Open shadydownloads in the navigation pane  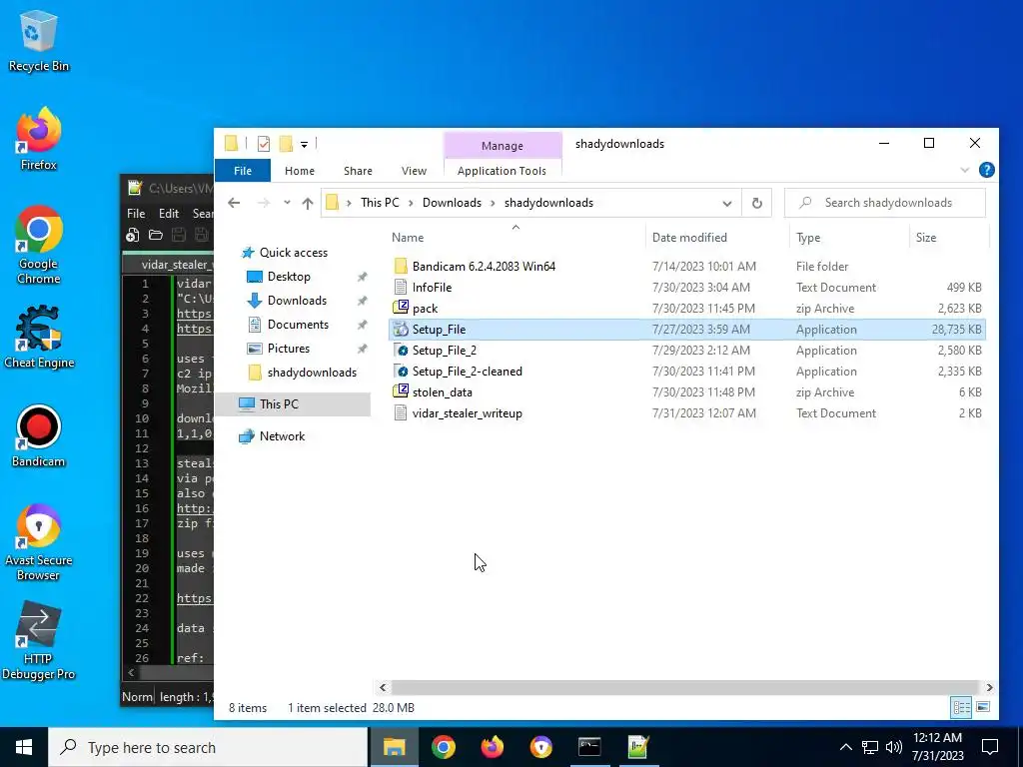point(312,373)
